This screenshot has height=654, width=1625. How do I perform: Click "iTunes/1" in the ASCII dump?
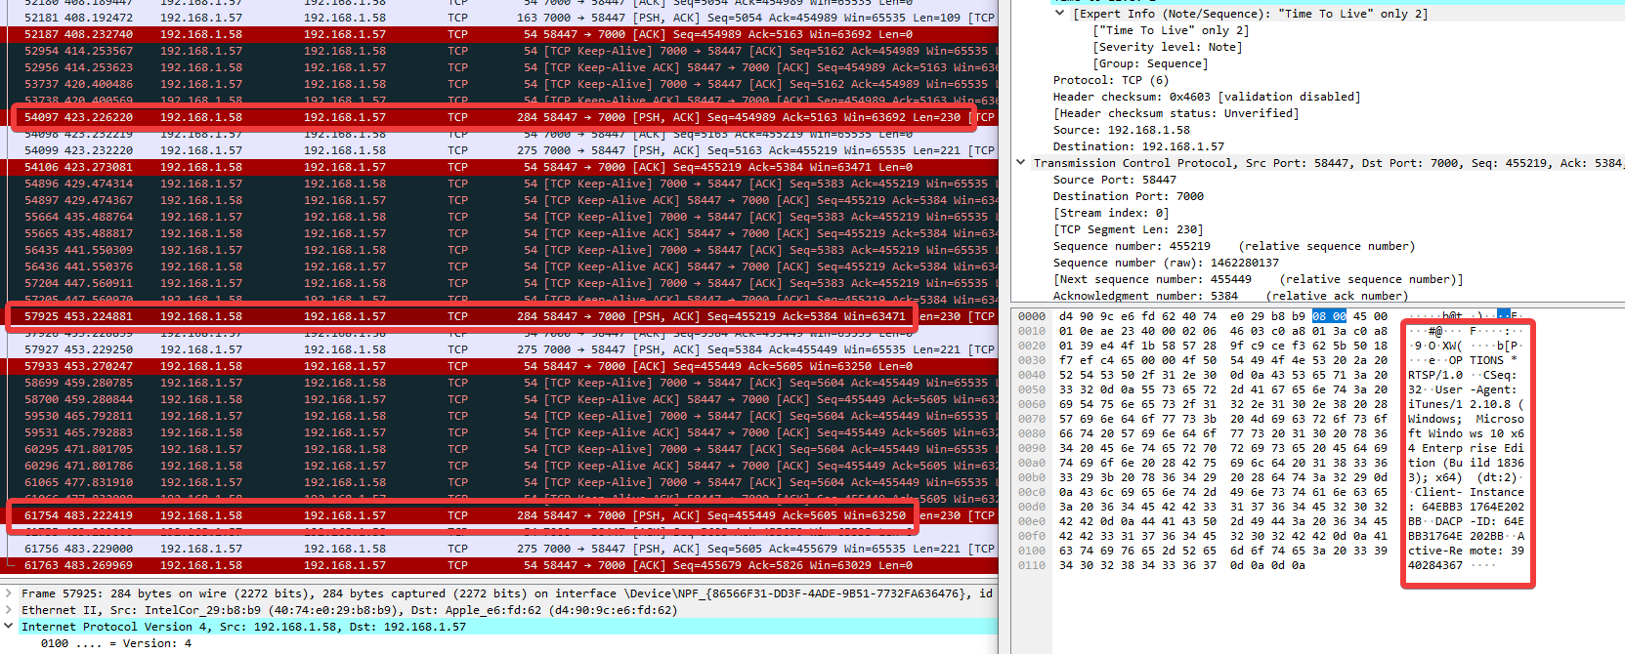coord(1435,404)
